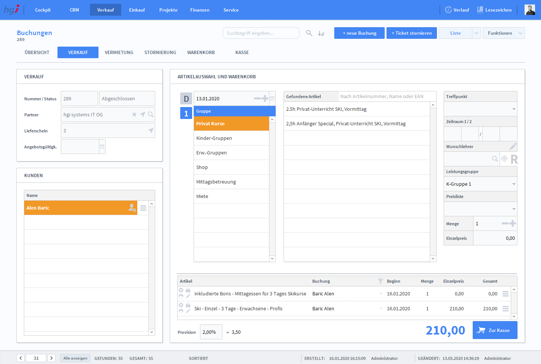Increase the Menge quantity with plus

pyautogui.click(x=513, y=223)
